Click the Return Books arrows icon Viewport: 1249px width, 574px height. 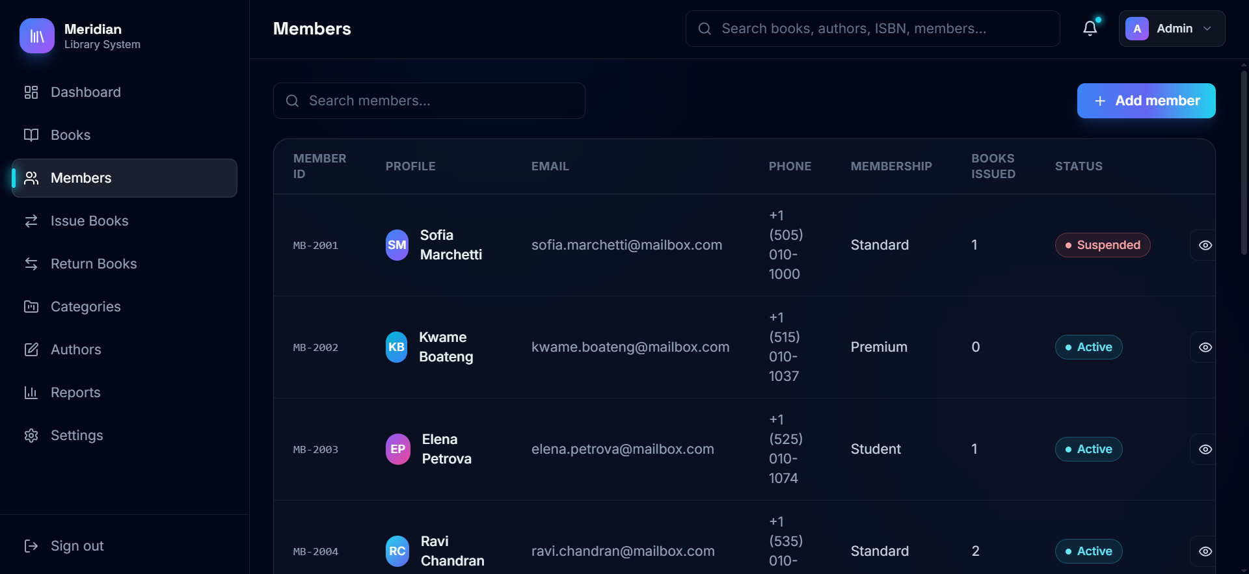click(31, 264)
